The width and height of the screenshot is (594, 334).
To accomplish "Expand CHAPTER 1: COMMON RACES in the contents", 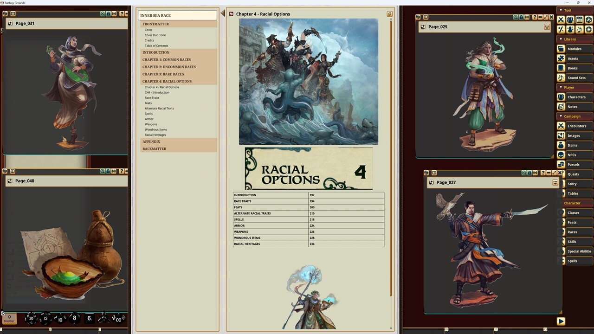I will pos(167,59).
